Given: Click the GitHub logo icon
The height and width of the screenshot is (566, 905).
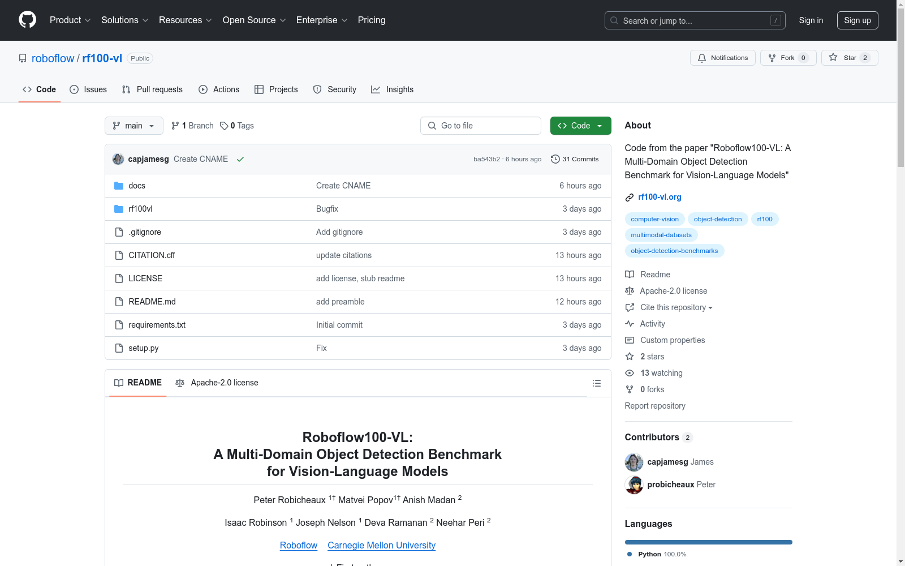Looking at the screenshot, I should (27, 20).
